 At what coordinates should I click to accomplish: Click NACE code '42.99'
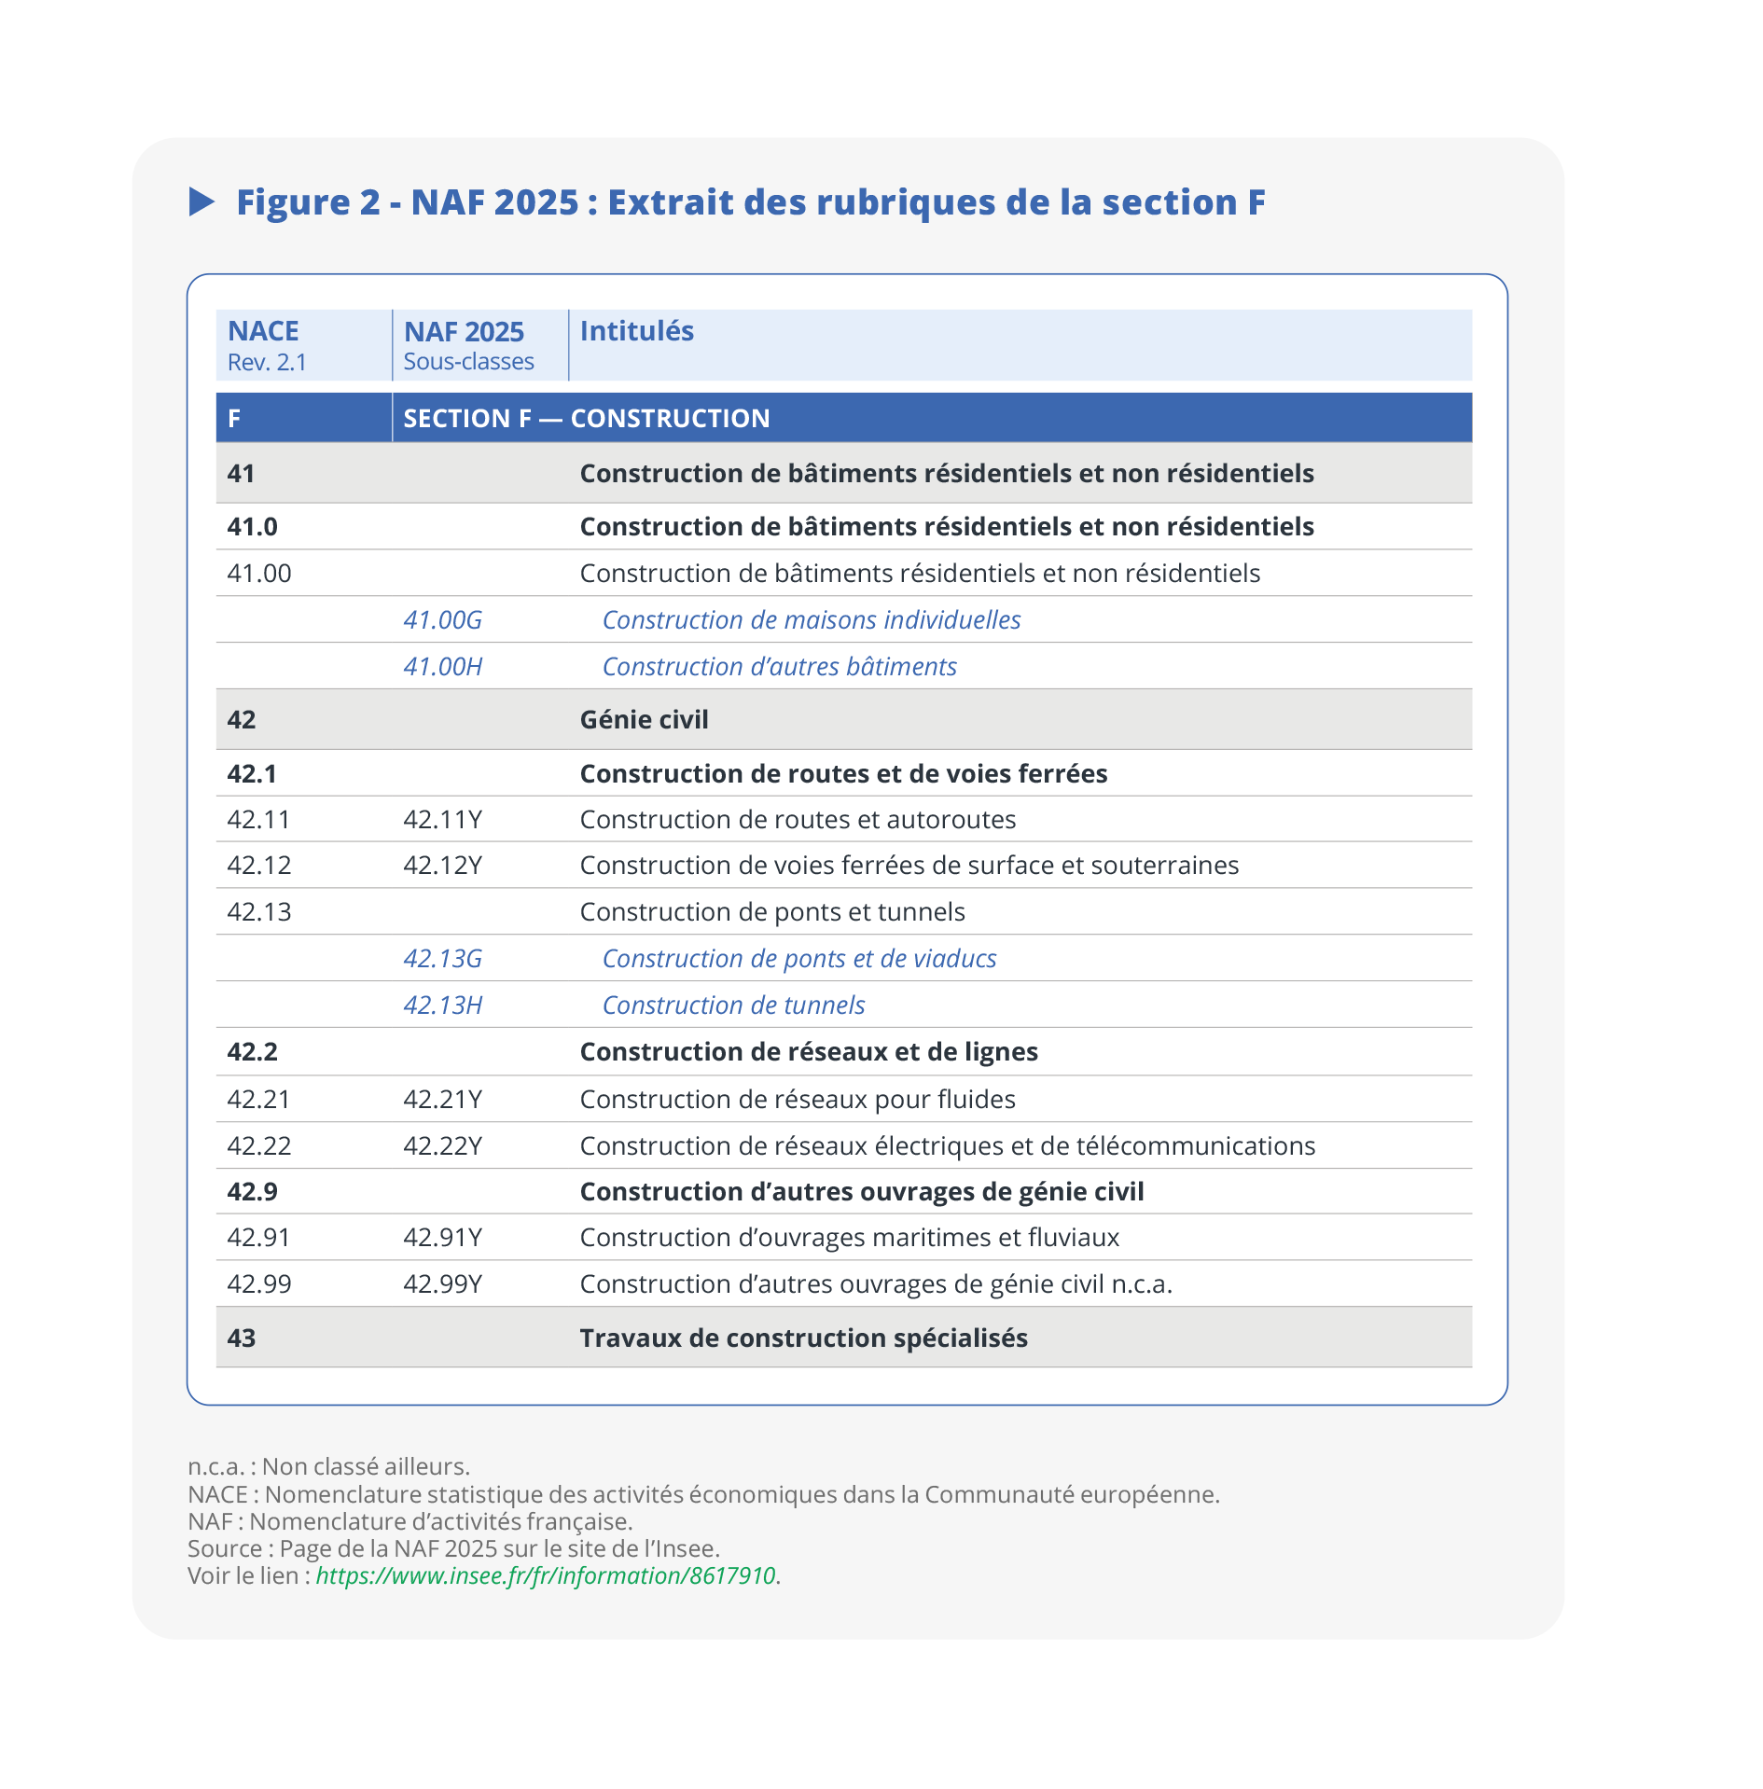259,1283
